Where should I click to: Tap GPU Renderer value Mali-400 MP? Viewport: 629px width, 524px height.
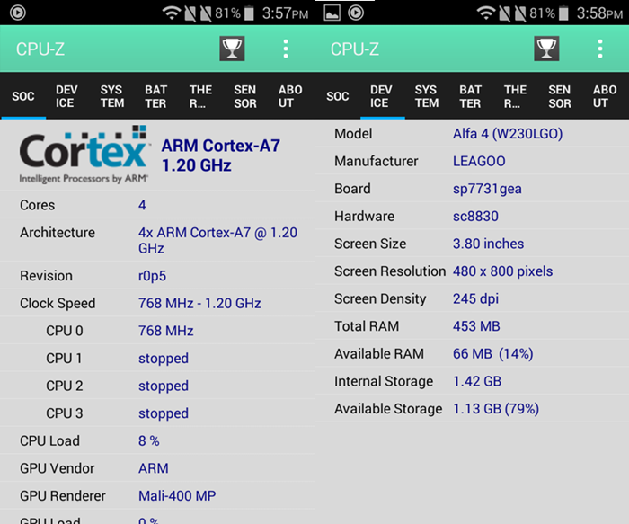pyautogui.click(x=177, y=496)
